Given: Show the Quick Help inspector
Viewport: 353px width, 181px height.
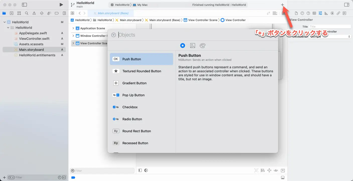Looking at the screenshot, I should [x=308, y=13].
